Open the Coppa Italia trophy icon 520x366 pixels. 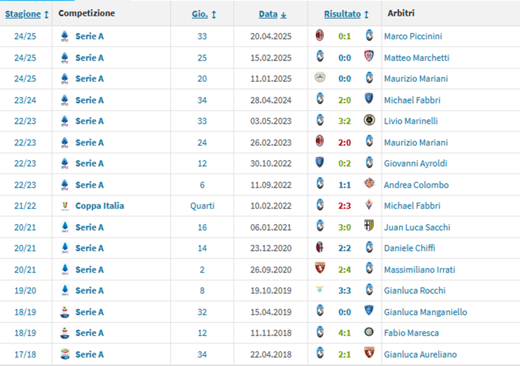click(x=65, y=206)
